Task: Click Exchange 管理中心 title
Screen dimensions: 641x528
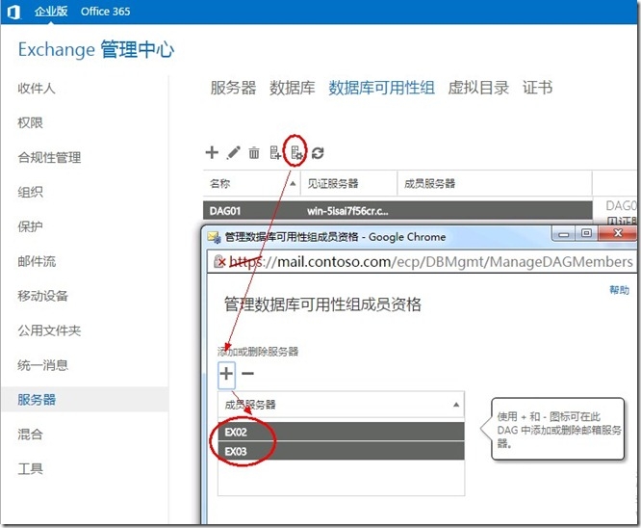Action: tap(96, 50)
